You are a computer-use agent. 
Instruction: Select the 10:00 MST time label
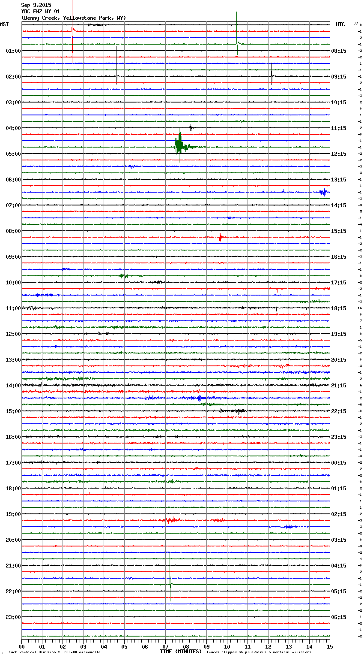tap(13, 283)
